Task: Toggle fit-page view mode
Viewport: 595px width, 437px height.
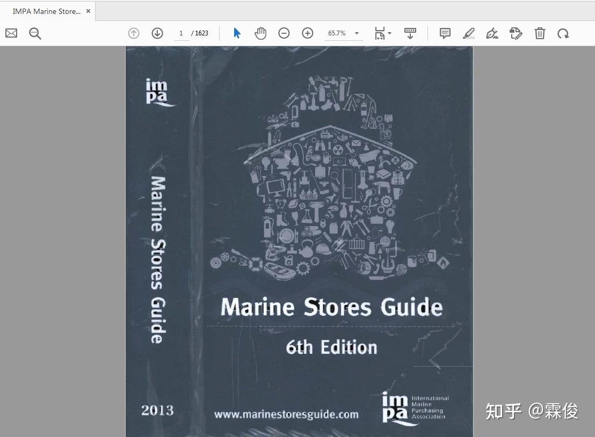Action: point(380,33)
